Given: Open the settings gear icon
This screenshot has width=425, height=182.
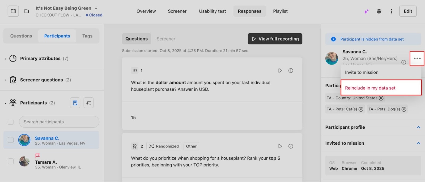Looking at the screenshot, I should (379, 11).
